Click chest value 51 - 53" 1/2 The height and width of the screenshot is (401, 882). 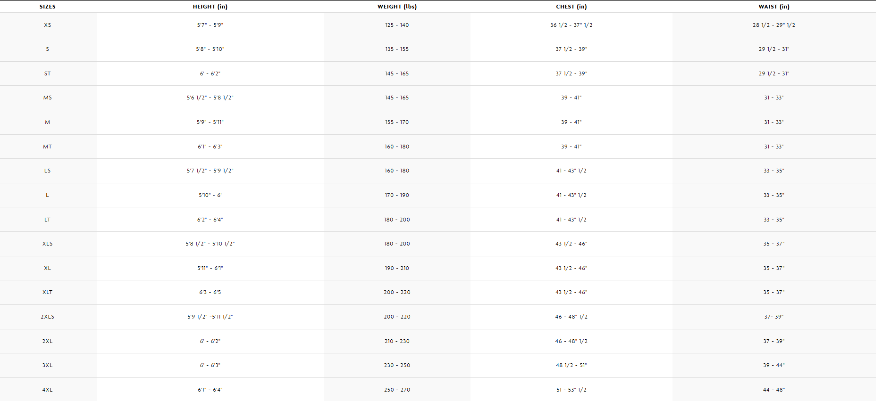[x=571, y=390]
